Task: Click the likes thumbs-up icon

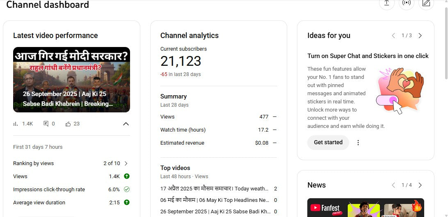Action: pyautogui.click(x=68, y=124)
